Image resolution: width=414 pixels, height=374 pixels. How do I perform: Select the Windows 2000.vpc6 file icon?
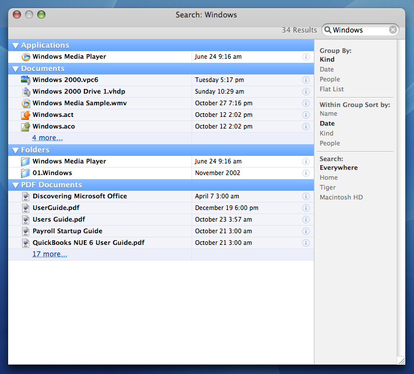pyautogui.click(x=26, y=80)
